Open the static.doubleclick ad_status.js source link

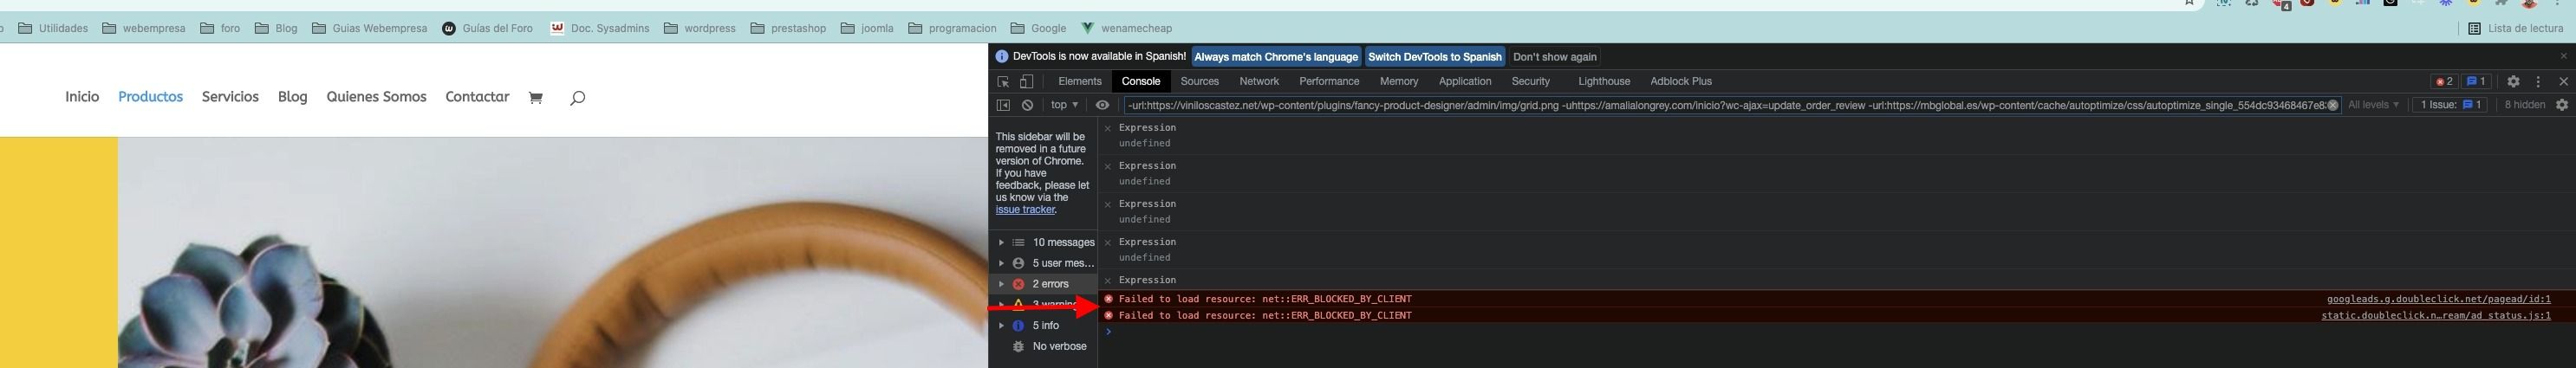point(2435,316)
